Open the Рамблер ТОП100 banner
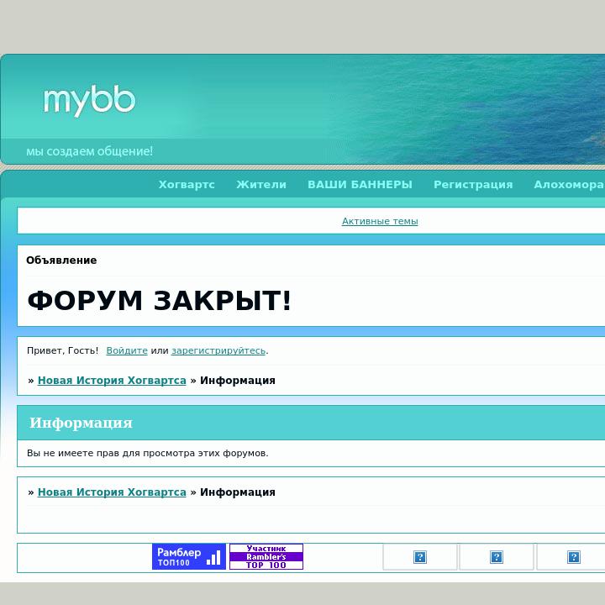The height and width of the screenshot is (605, 605). 189,556
